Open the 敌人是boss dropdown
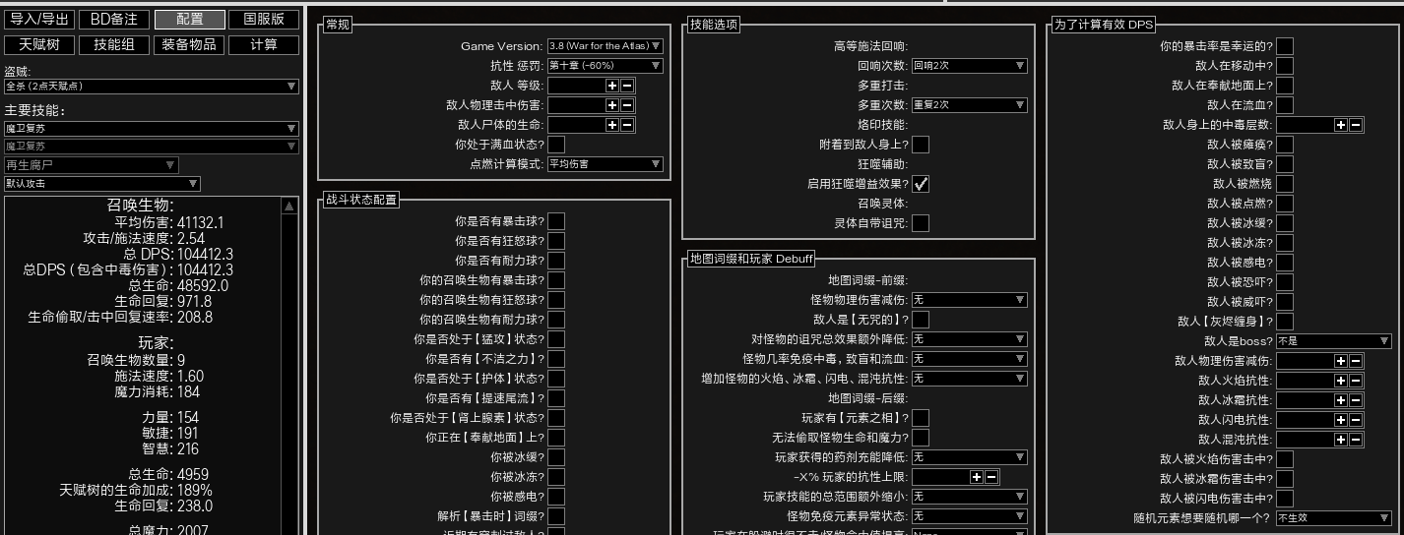The width and height of the screenshot is (1404, 535). 1333,341
